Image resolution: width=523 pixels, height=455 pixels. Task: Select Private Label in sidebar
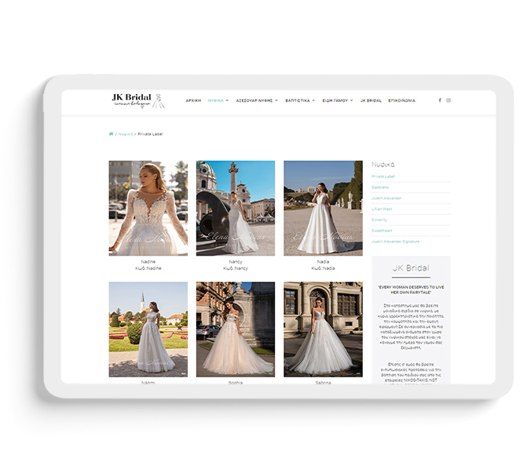[383, 177]
